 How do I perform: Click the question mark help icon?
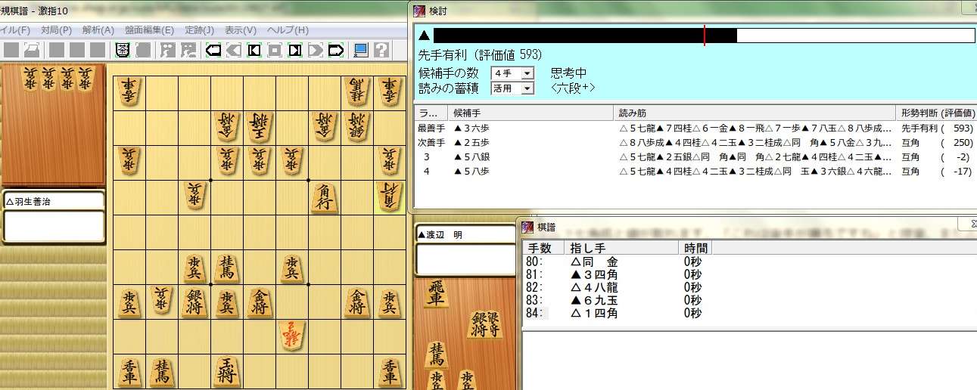[x=381, y=50]
